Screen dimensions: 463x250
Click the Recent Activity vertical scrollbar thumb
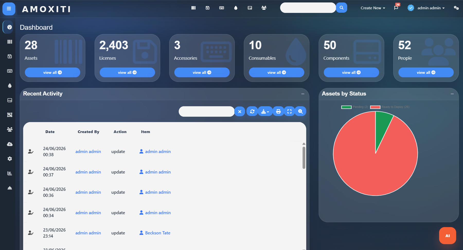tap(304, 158)
